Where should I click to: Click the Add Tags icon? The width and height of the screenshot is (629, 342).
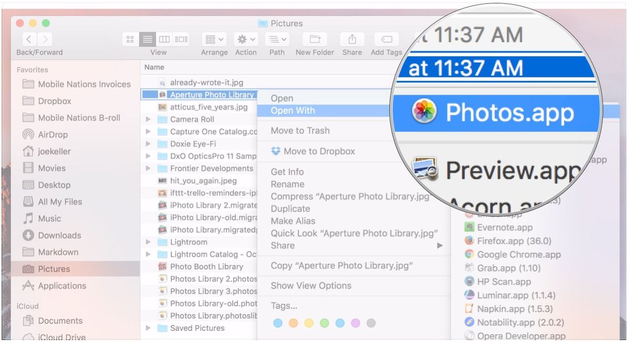tap(386, 39)
